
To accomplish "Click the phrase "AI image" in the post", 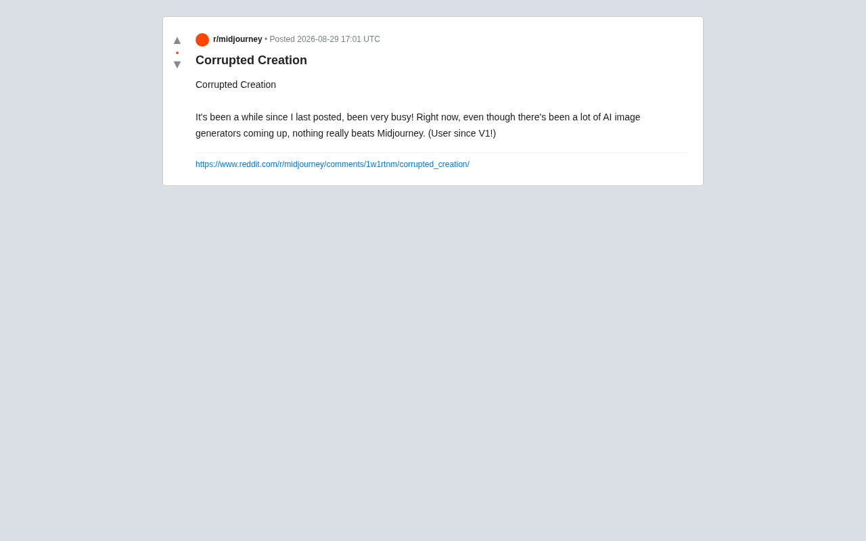I will [622, 117].
